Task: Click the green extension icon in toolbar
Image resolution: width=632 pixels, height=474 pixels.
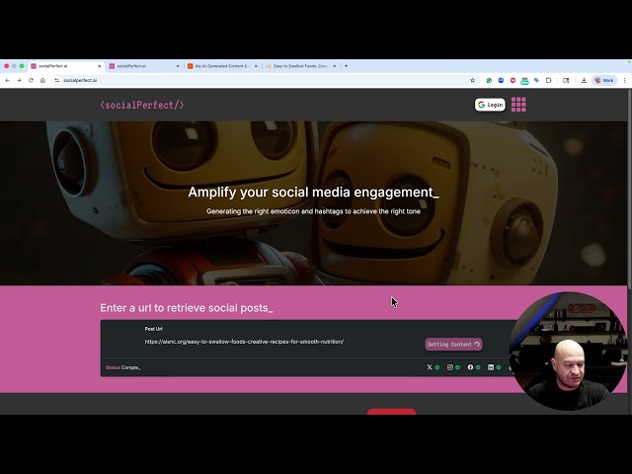Action: (x=489, y=80)
